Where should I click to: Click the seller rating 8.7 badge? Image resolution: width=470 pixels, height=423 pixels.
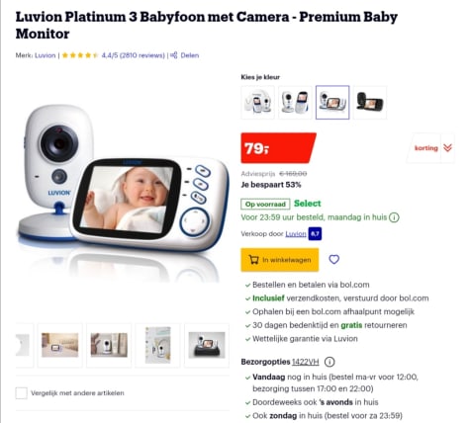pos(315,233)
